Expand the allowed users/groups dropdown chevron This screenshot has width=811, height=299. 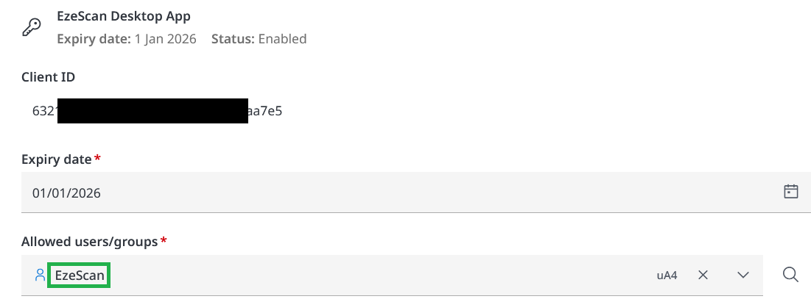click(x=742, y=275)
